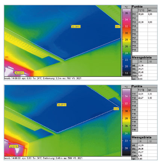The image size is (161, 164).
Task: Click the Punkte heading above the 35,69 row
Action: [x=137, y=7]
